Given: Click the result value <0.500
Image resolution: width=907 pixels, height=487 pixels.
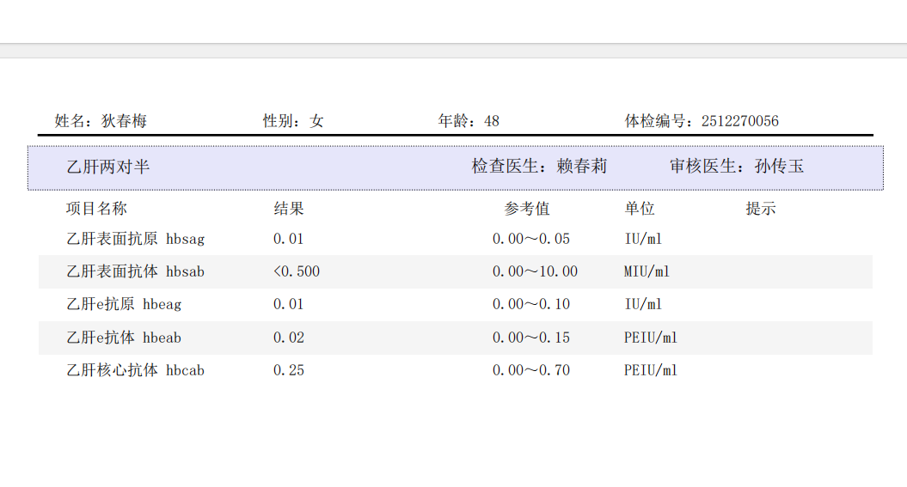Looking at the screenshot, I should pyautogui.click(x=297, y=271).
